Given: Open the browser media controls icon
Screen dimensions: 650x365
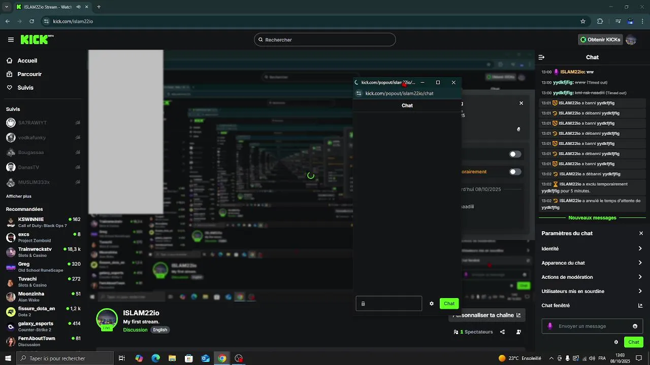Looking at the screenshot, I should (618, 21).
